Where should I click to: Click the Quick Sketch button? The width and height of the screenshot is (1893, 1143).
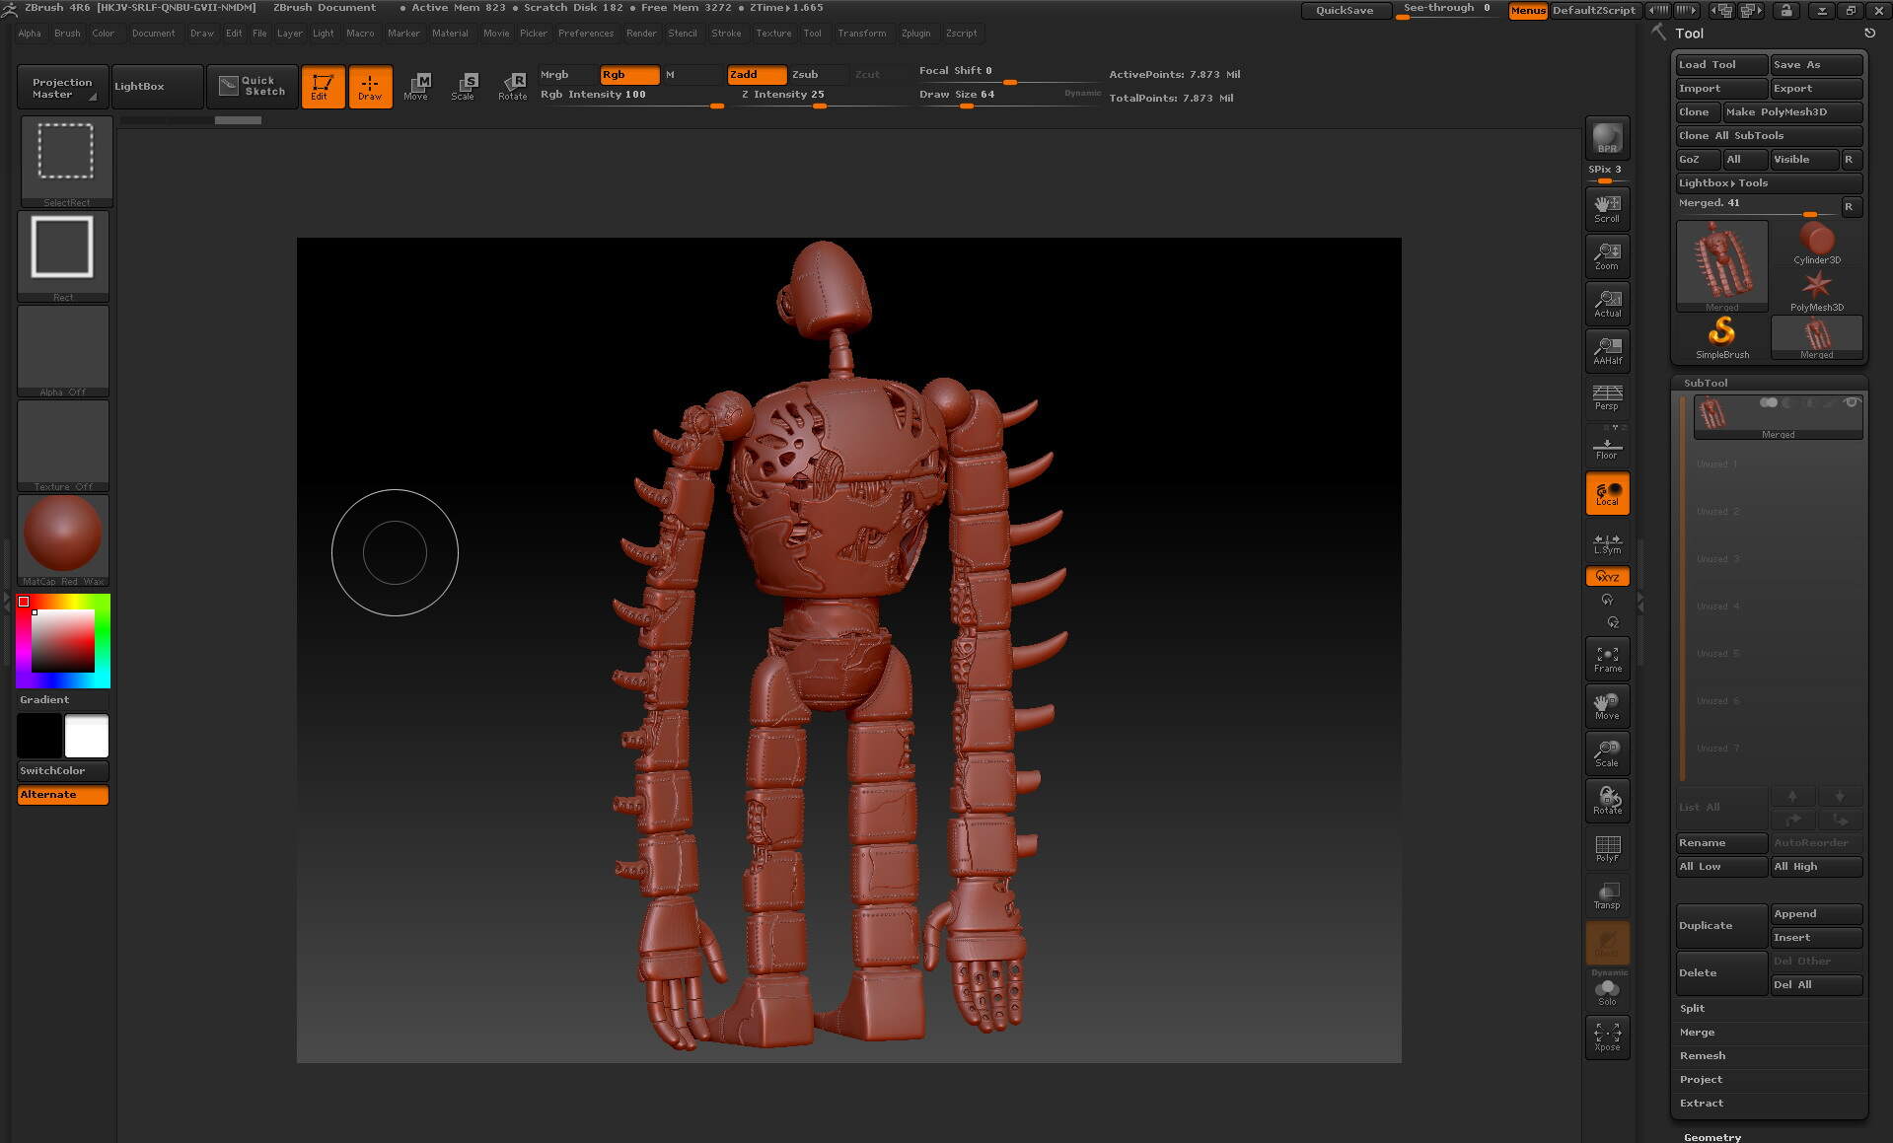pyautogui.click(x=253, y=86)
